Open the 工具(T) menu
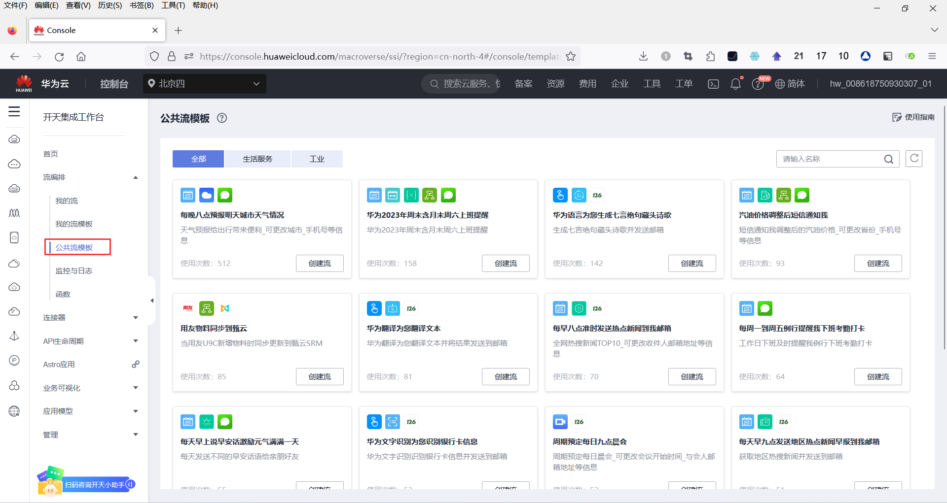Viewport: 947px width, 503px height. (x=173, y=5)
